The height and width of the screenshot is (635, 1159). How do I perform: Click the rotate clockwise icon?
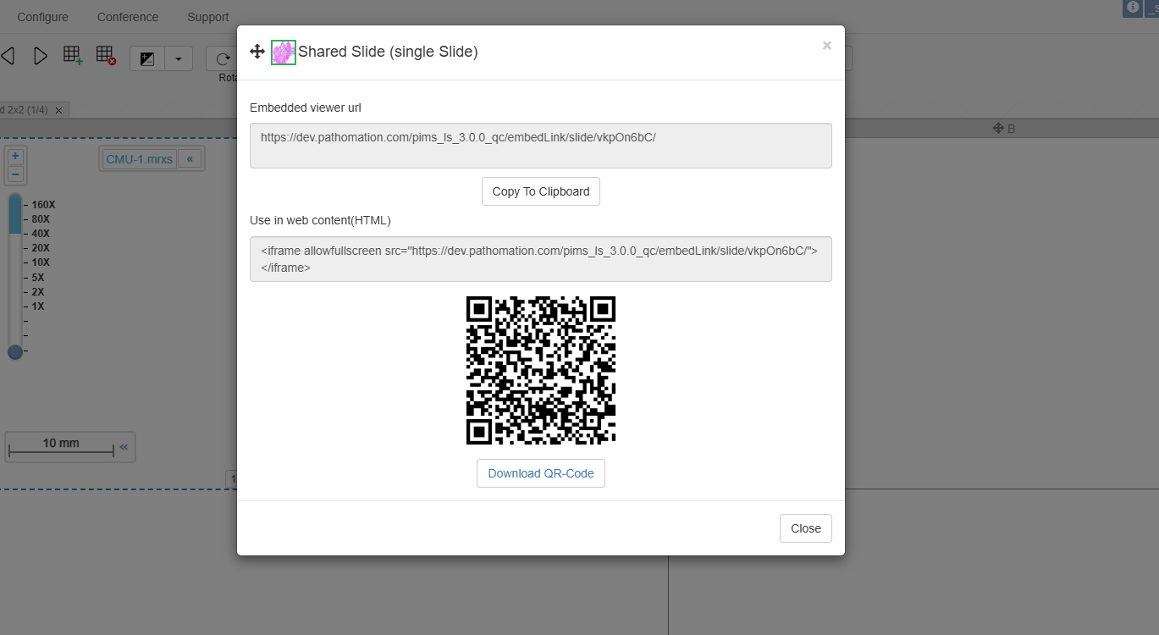click(223, 58)
